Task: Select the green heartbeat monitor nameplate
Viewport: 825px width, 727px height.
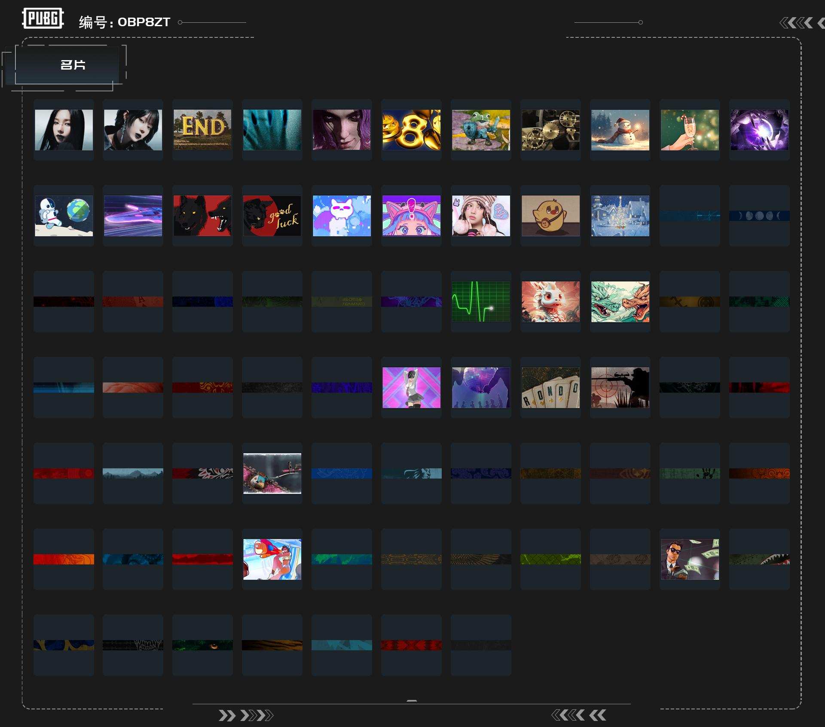Action: click(481, 301)
